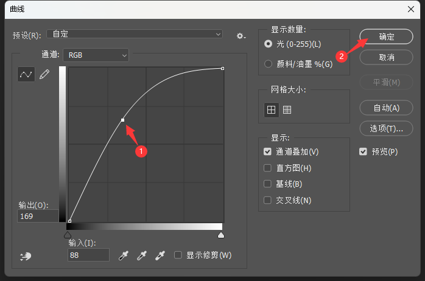Select the pencil draw curve tool

pyautogui.click(x=44, y=74)
